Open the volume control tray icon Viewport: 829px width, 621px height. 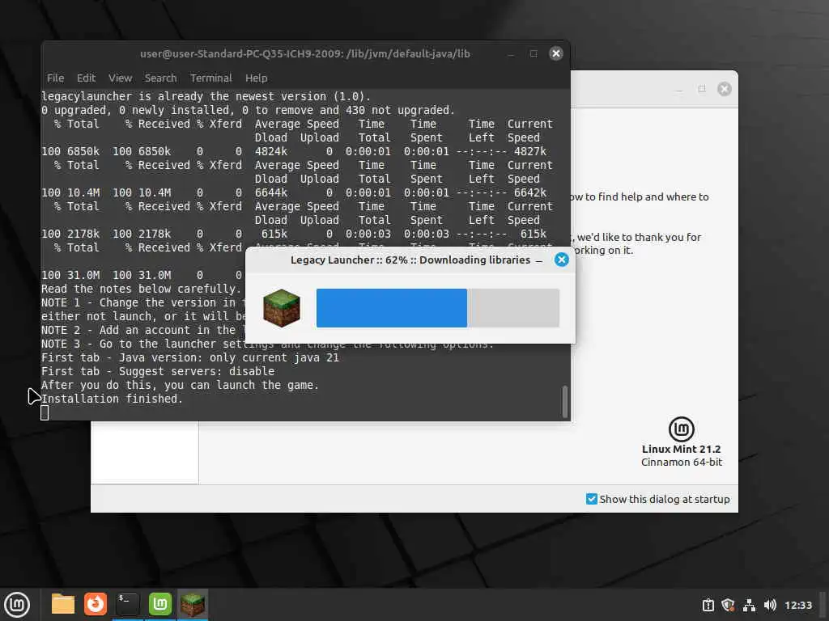[x=770, y=605]
